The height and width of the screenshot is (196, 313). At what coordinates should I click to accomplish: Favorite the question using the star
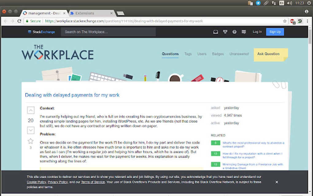[30, 141]
